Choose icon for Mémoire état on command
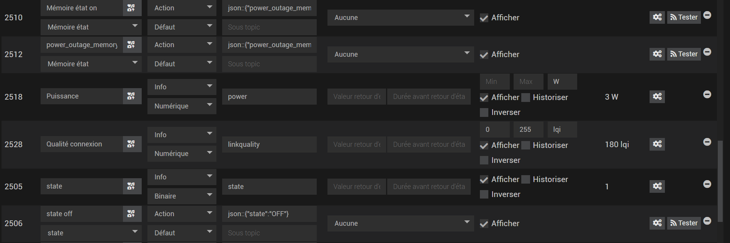 click(x=131, y=8)
